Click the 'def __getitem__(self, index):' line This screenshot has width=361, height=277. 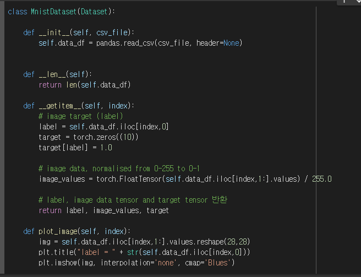point(79,106)
